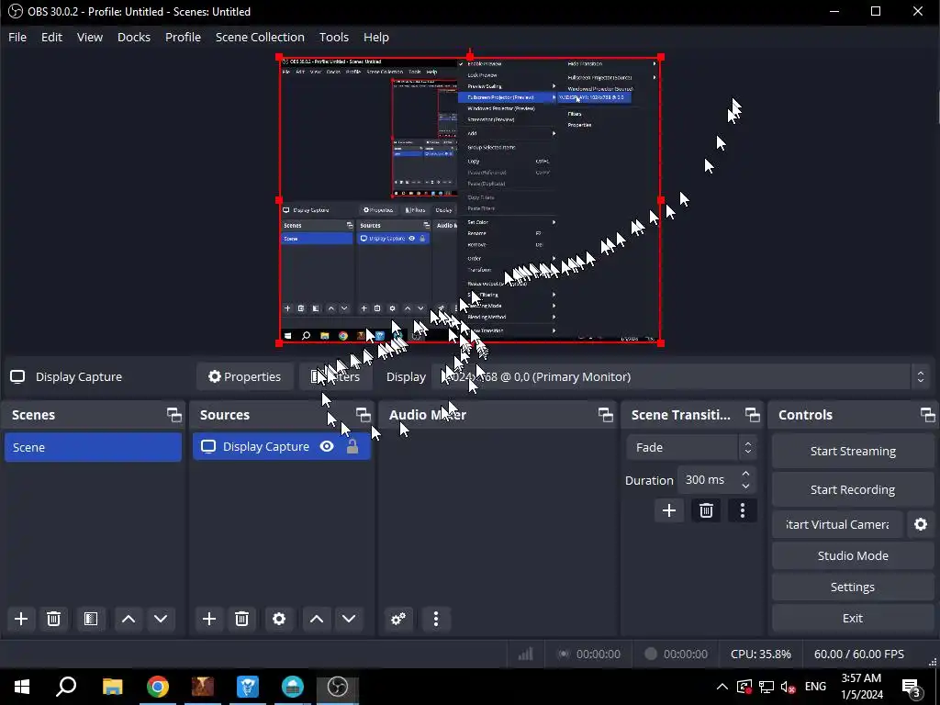
Task: Remove selected scene with trash icon
Action: (x=53, y=619)
